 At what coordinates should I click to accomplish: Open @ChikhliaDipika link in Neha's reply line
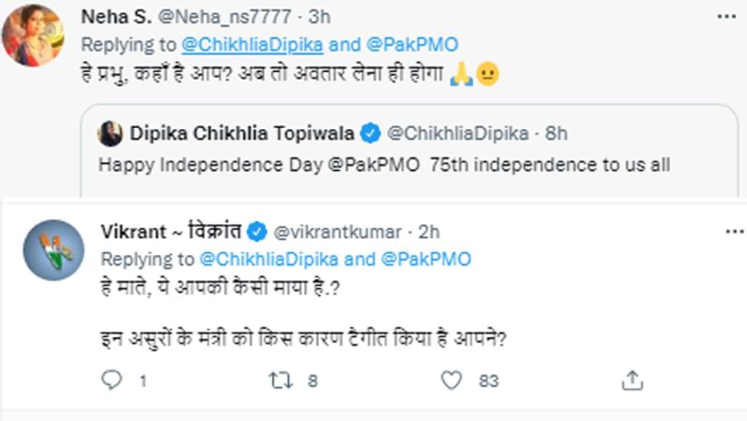[x=253, y=45]
